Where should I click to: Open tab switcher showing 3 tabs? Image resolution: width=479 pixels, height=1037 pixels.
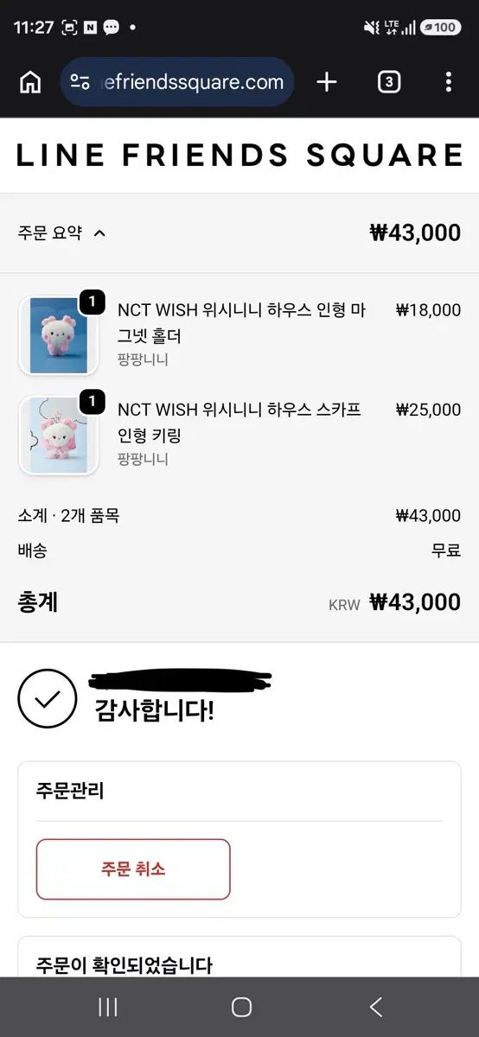pyautogui.click(x=389, y=83)
